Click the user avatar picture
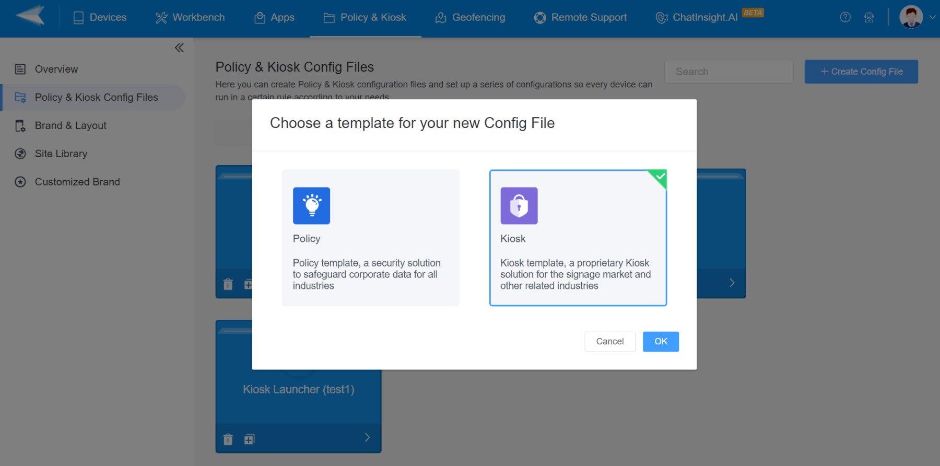The width and height of the screenshot is (940, 466). [x=911, y=17]
